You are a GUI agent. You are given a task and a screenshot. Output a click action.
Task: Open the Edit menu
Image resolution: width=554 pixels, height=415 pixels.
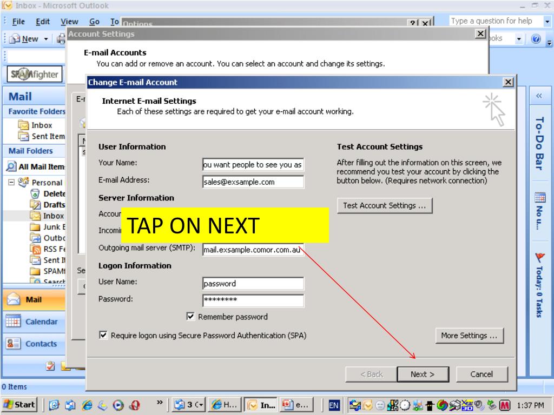43,22
